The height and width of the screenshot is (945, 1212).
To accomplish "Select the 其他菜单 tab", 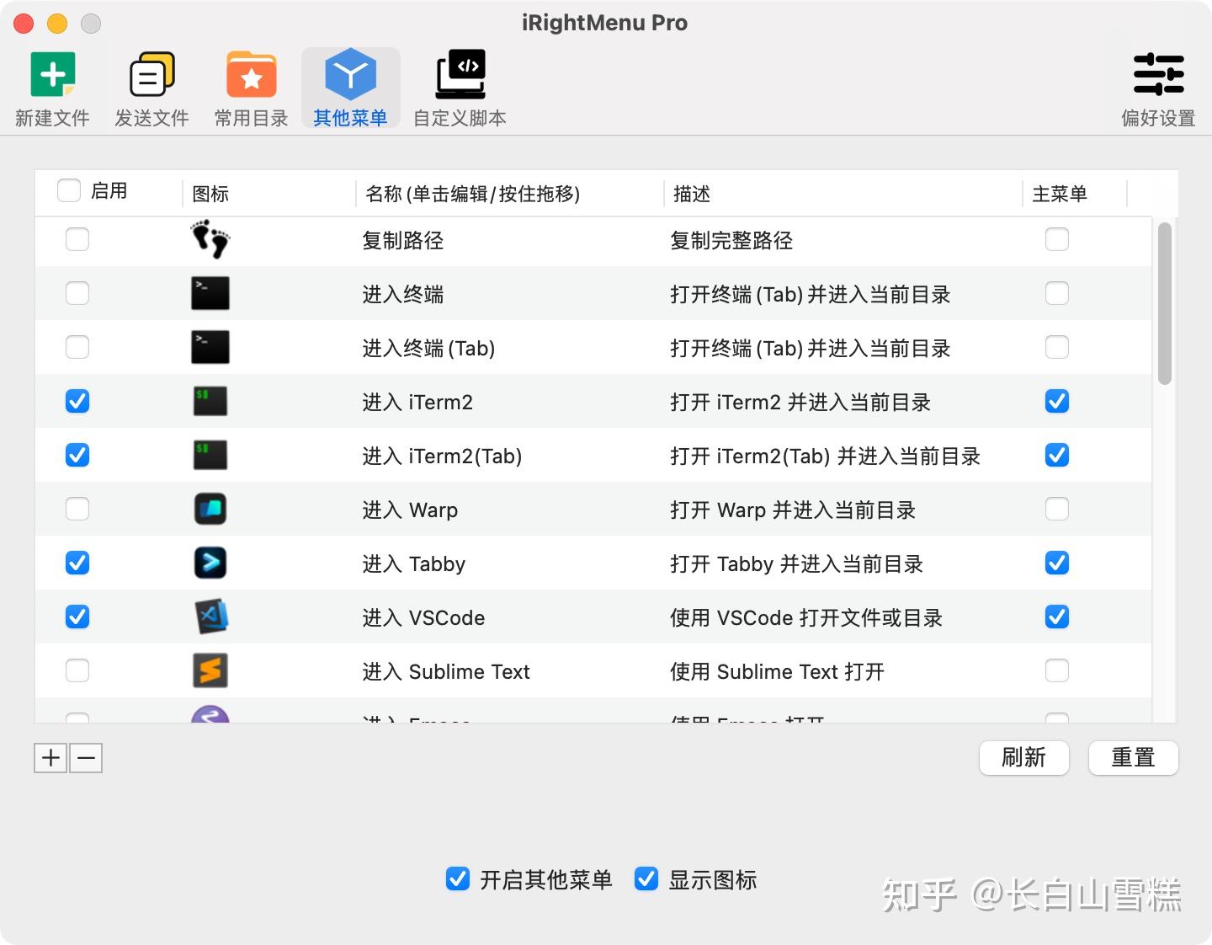I will pyautogui.click(x=350, y=89).
